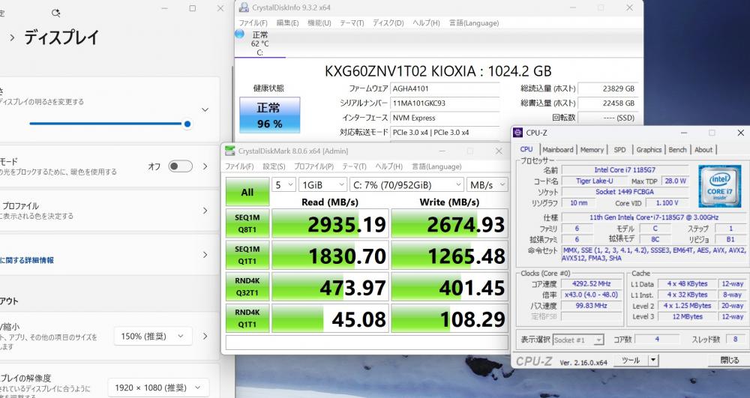Open CrystalDiskMark ヘルプ(H) menu
Screen dimensions: 750x398
pos(388,166)
